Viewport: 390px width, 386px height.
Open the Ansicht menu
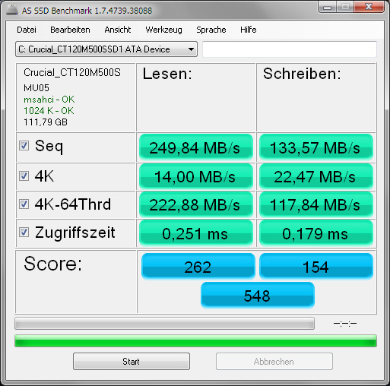pos(118,30)
